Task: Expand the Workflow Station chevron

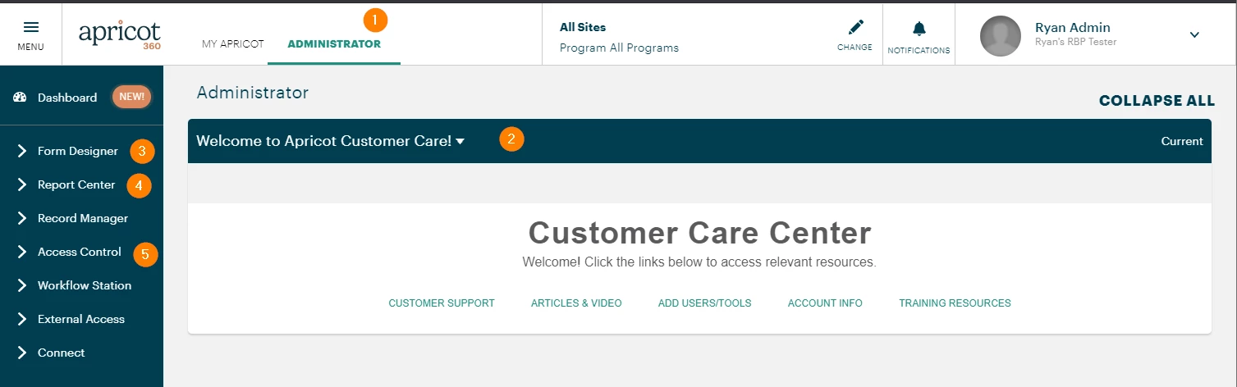Action: coord(22,285)
